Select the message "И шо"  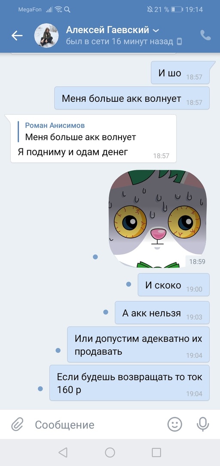(x=180, y=73)
